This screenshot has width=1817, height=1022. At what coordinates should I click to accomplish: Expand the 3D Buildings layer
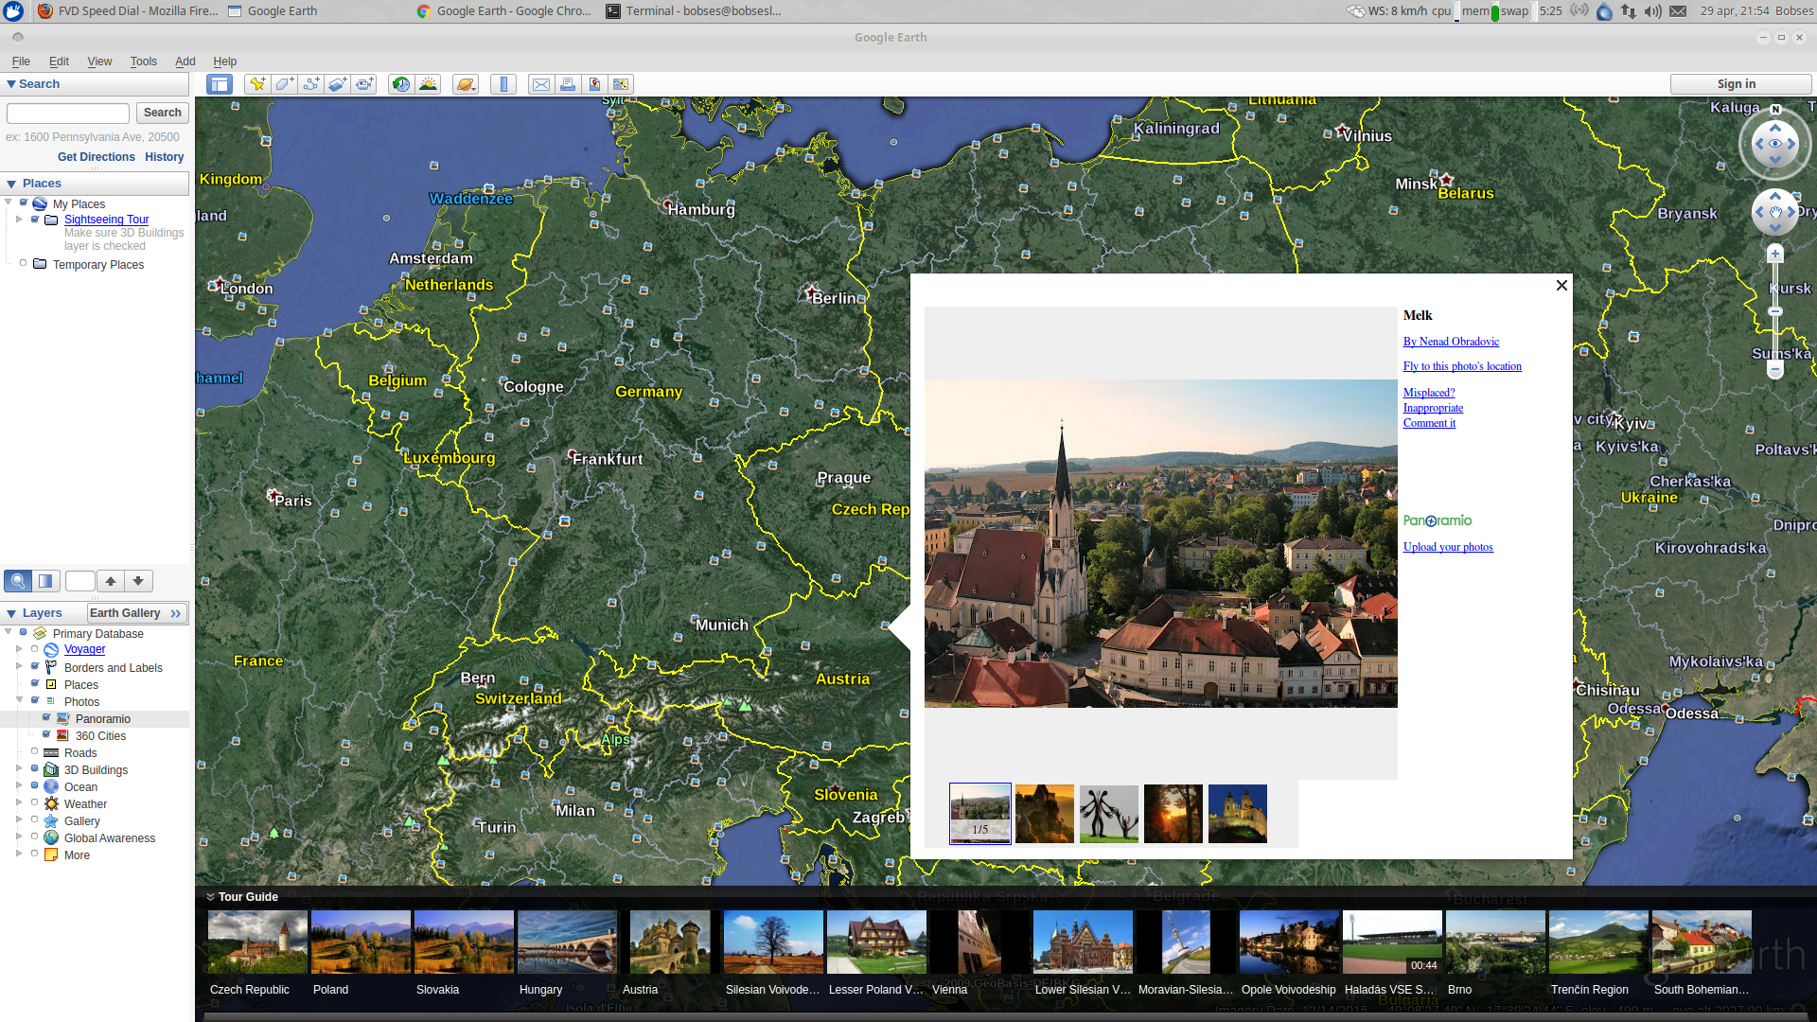pos(21,769)
